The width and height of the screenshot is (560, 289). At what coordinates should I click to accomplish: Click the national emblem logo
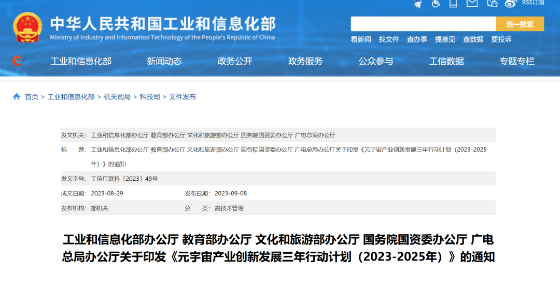pyautogui.click(x=27, y=27)
